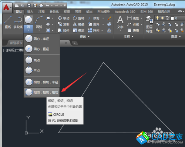
Task: Expand the Annotation (注释) panel dropdown
Action: (x=129, y=37)
